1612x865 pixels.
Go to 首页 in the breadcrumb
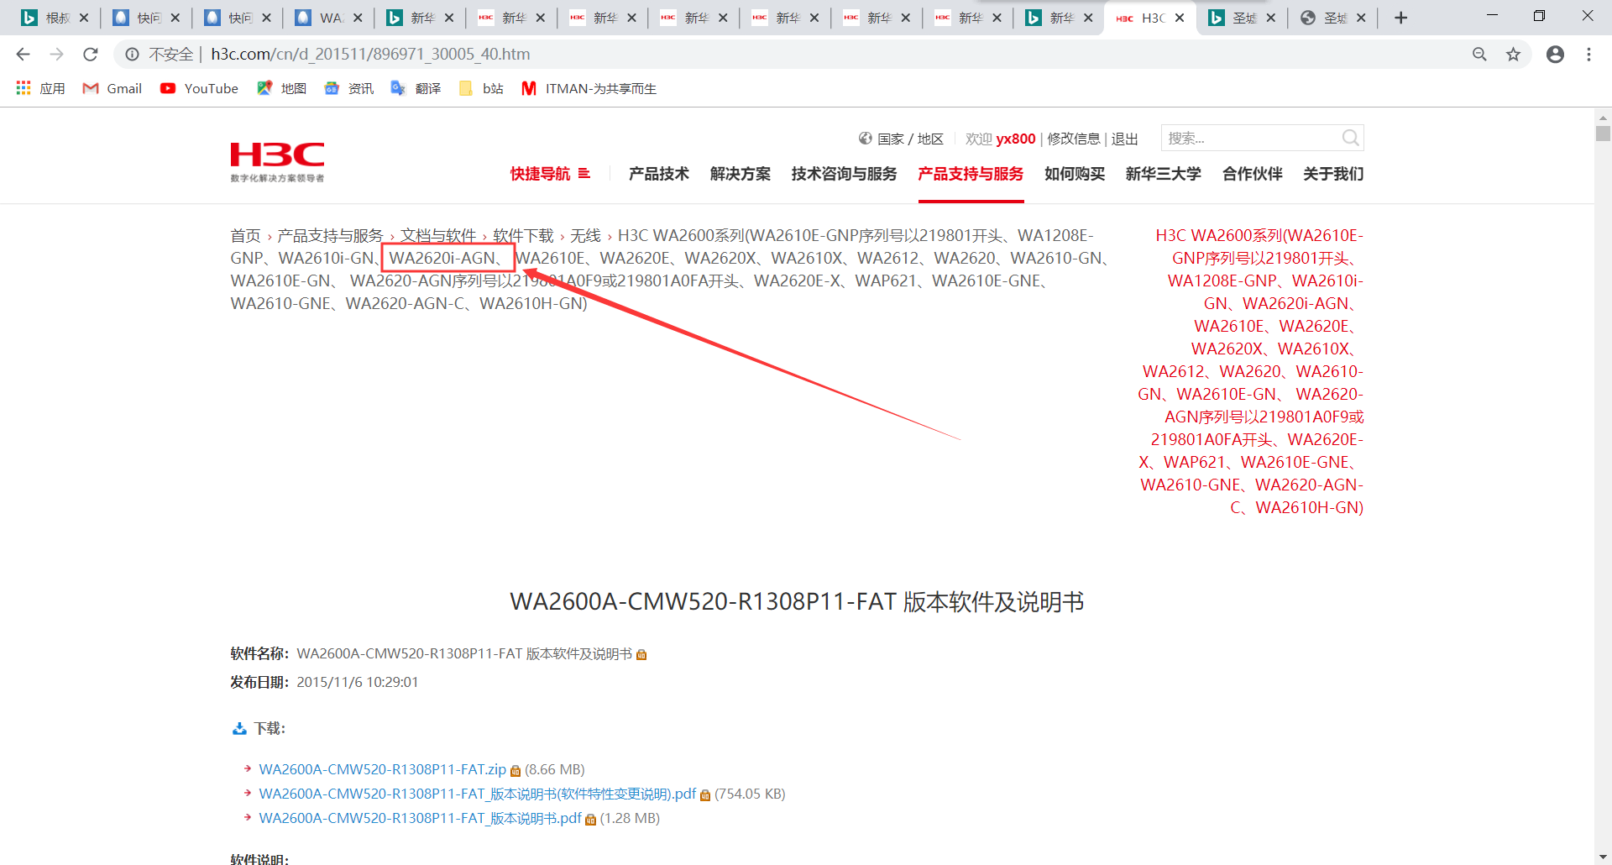coord(246,235)
